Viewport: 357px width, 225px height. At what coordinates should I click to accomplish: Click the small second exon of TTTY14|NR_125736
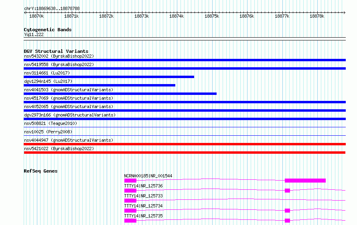(x=287, y=191)
